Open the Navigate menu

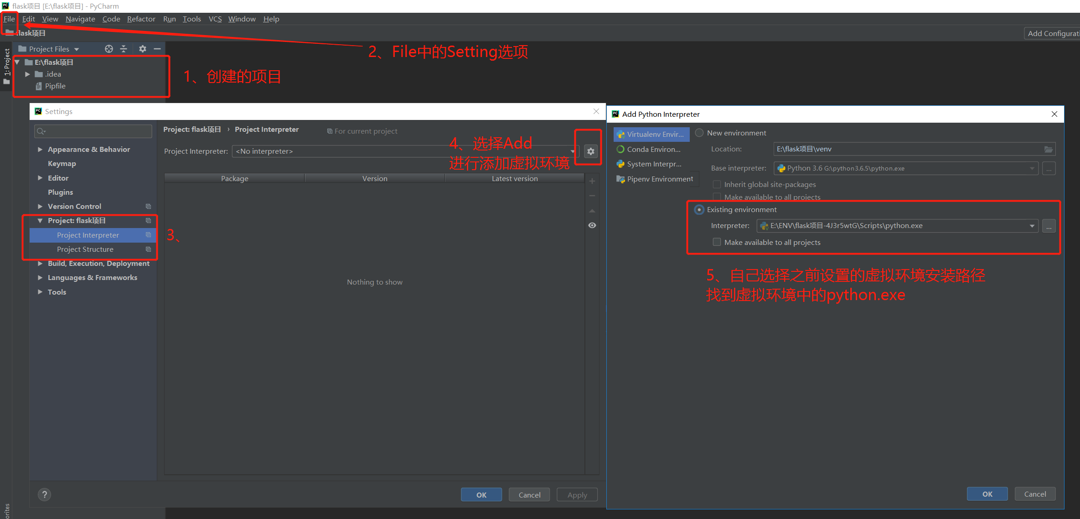click(80, 19)
